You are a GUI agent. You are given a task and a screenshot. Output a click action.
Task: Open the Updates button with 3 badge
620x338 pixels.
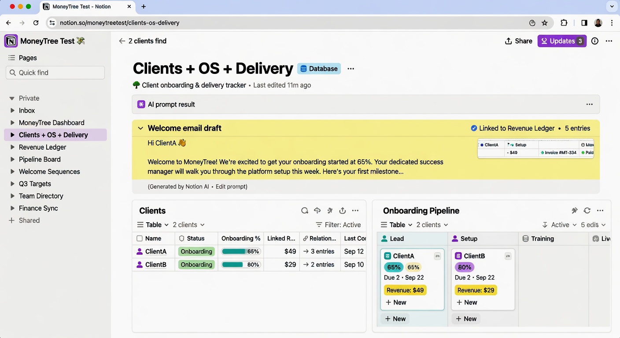[x=562, y=41]
